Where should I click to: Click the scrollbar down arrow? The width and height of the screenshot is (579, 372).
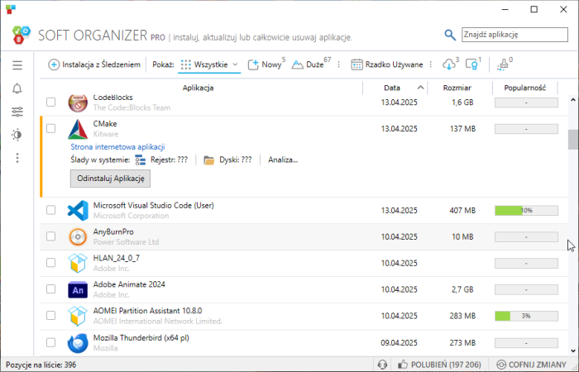point(573,351)
